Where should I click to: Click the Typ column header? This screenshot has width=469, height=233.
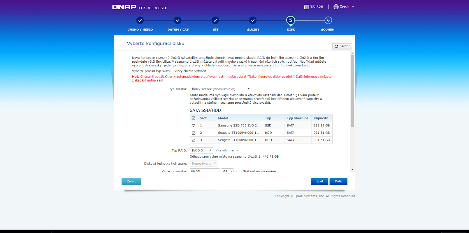pos(274,118)
